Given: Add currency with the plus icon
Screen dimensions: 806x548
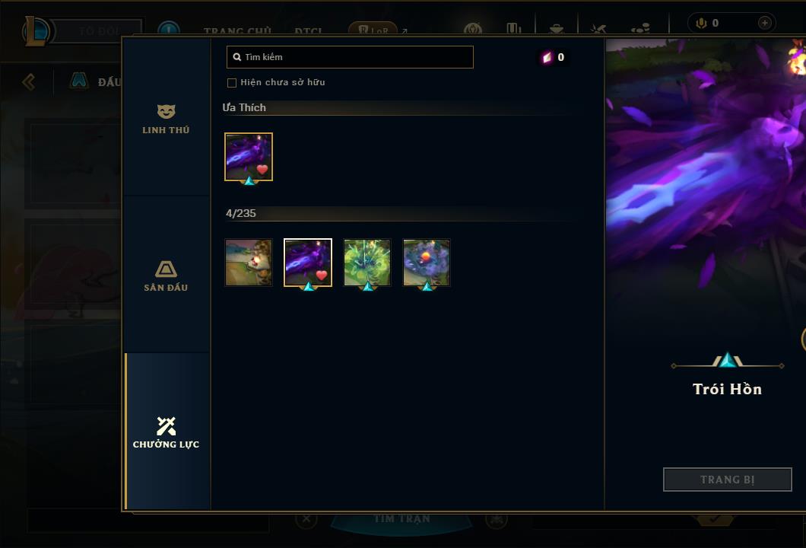Looking at the screenshot, I should [x=764, y=23].
